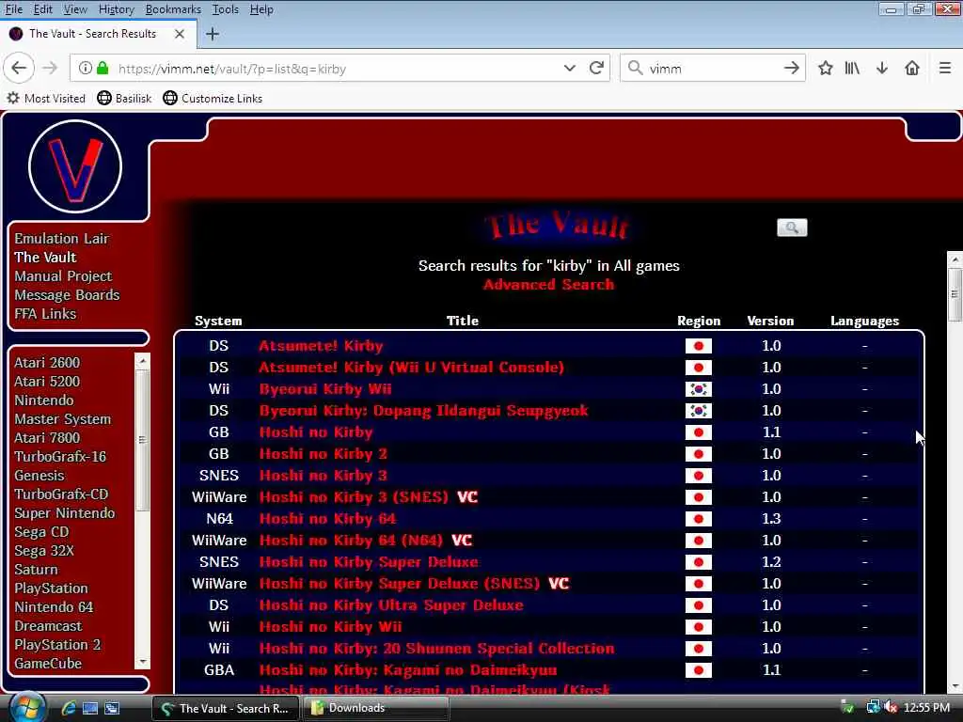Open Hoshi no Kirby: Kagami no Daimeikyuu GBA
This screenshot has width=963, height=722.
408,669
